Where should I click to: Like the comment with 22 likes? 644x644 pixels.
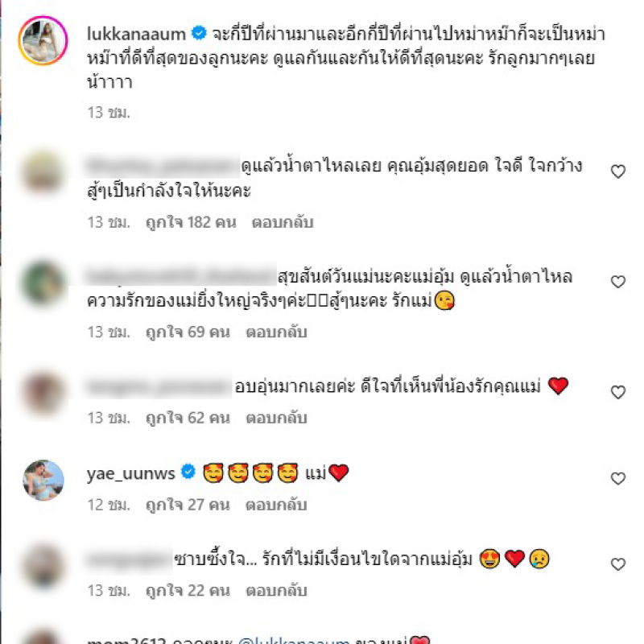tap(617, 564)
